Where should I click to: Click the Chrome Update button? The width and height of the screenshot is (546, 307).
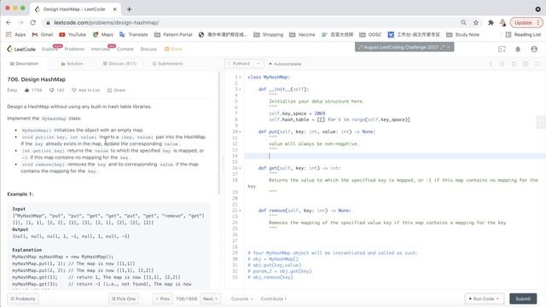(526, 23)
